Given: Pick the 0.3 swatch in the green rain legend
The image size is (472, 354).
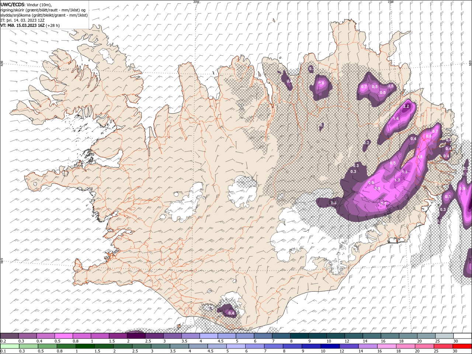Looking at the screenshot, I should pos(28,346).
